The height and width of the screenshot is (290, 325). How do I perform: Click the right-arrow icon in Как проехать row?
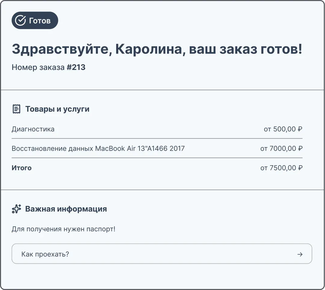pyautogui.click(x=300, y=254)
